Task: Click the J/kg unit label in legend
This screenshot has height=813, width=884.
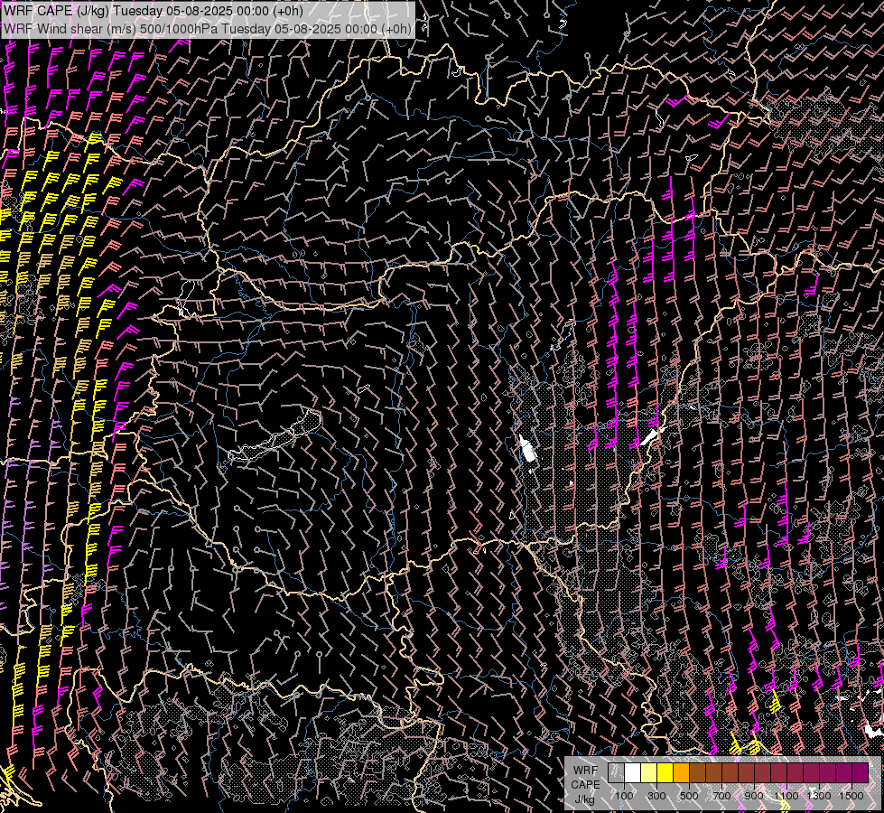Action: 584,799
